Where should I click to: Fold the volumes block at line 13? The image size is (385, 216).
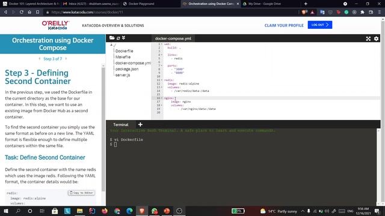[x=162, y=87]
